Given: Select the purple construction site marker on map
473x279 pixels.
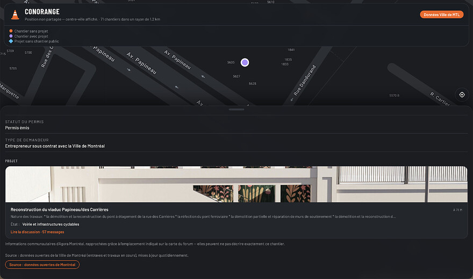Looking at the screenshot, I should [x=245, y=62].
